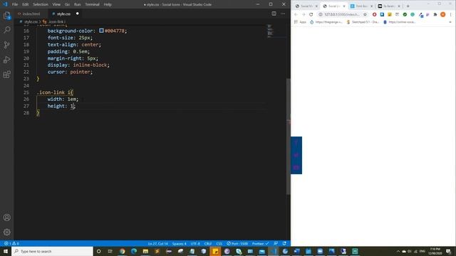The image size is (456, 256).
Task: Open the Windows Start menu
Action: (x=6, y=251)
